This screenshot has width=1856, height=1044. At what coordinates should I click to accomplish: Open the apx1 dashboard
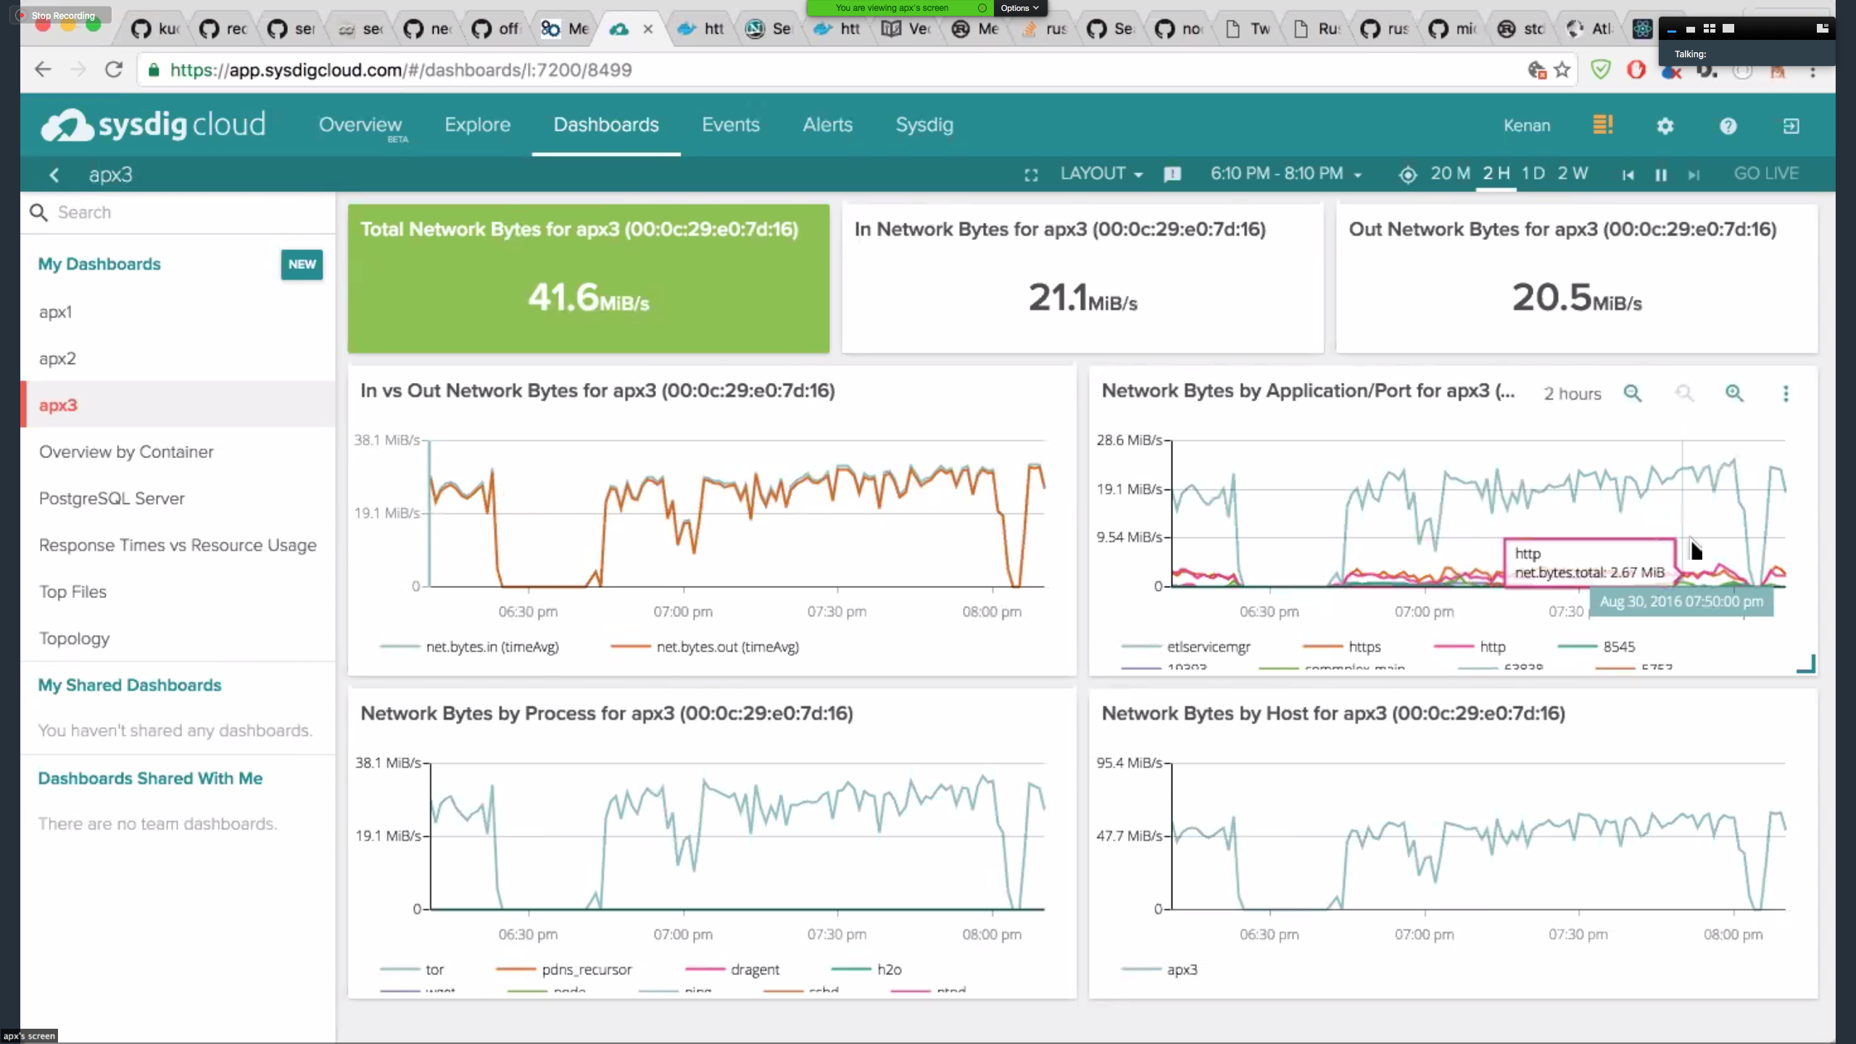click(x=178, y=312)
